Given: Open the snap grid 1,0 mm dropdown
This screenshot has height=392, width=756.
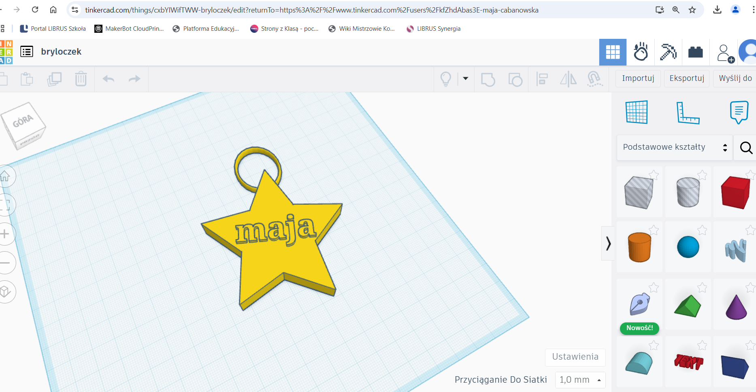Looking at the screenshot, I should (x=580, y=380).
